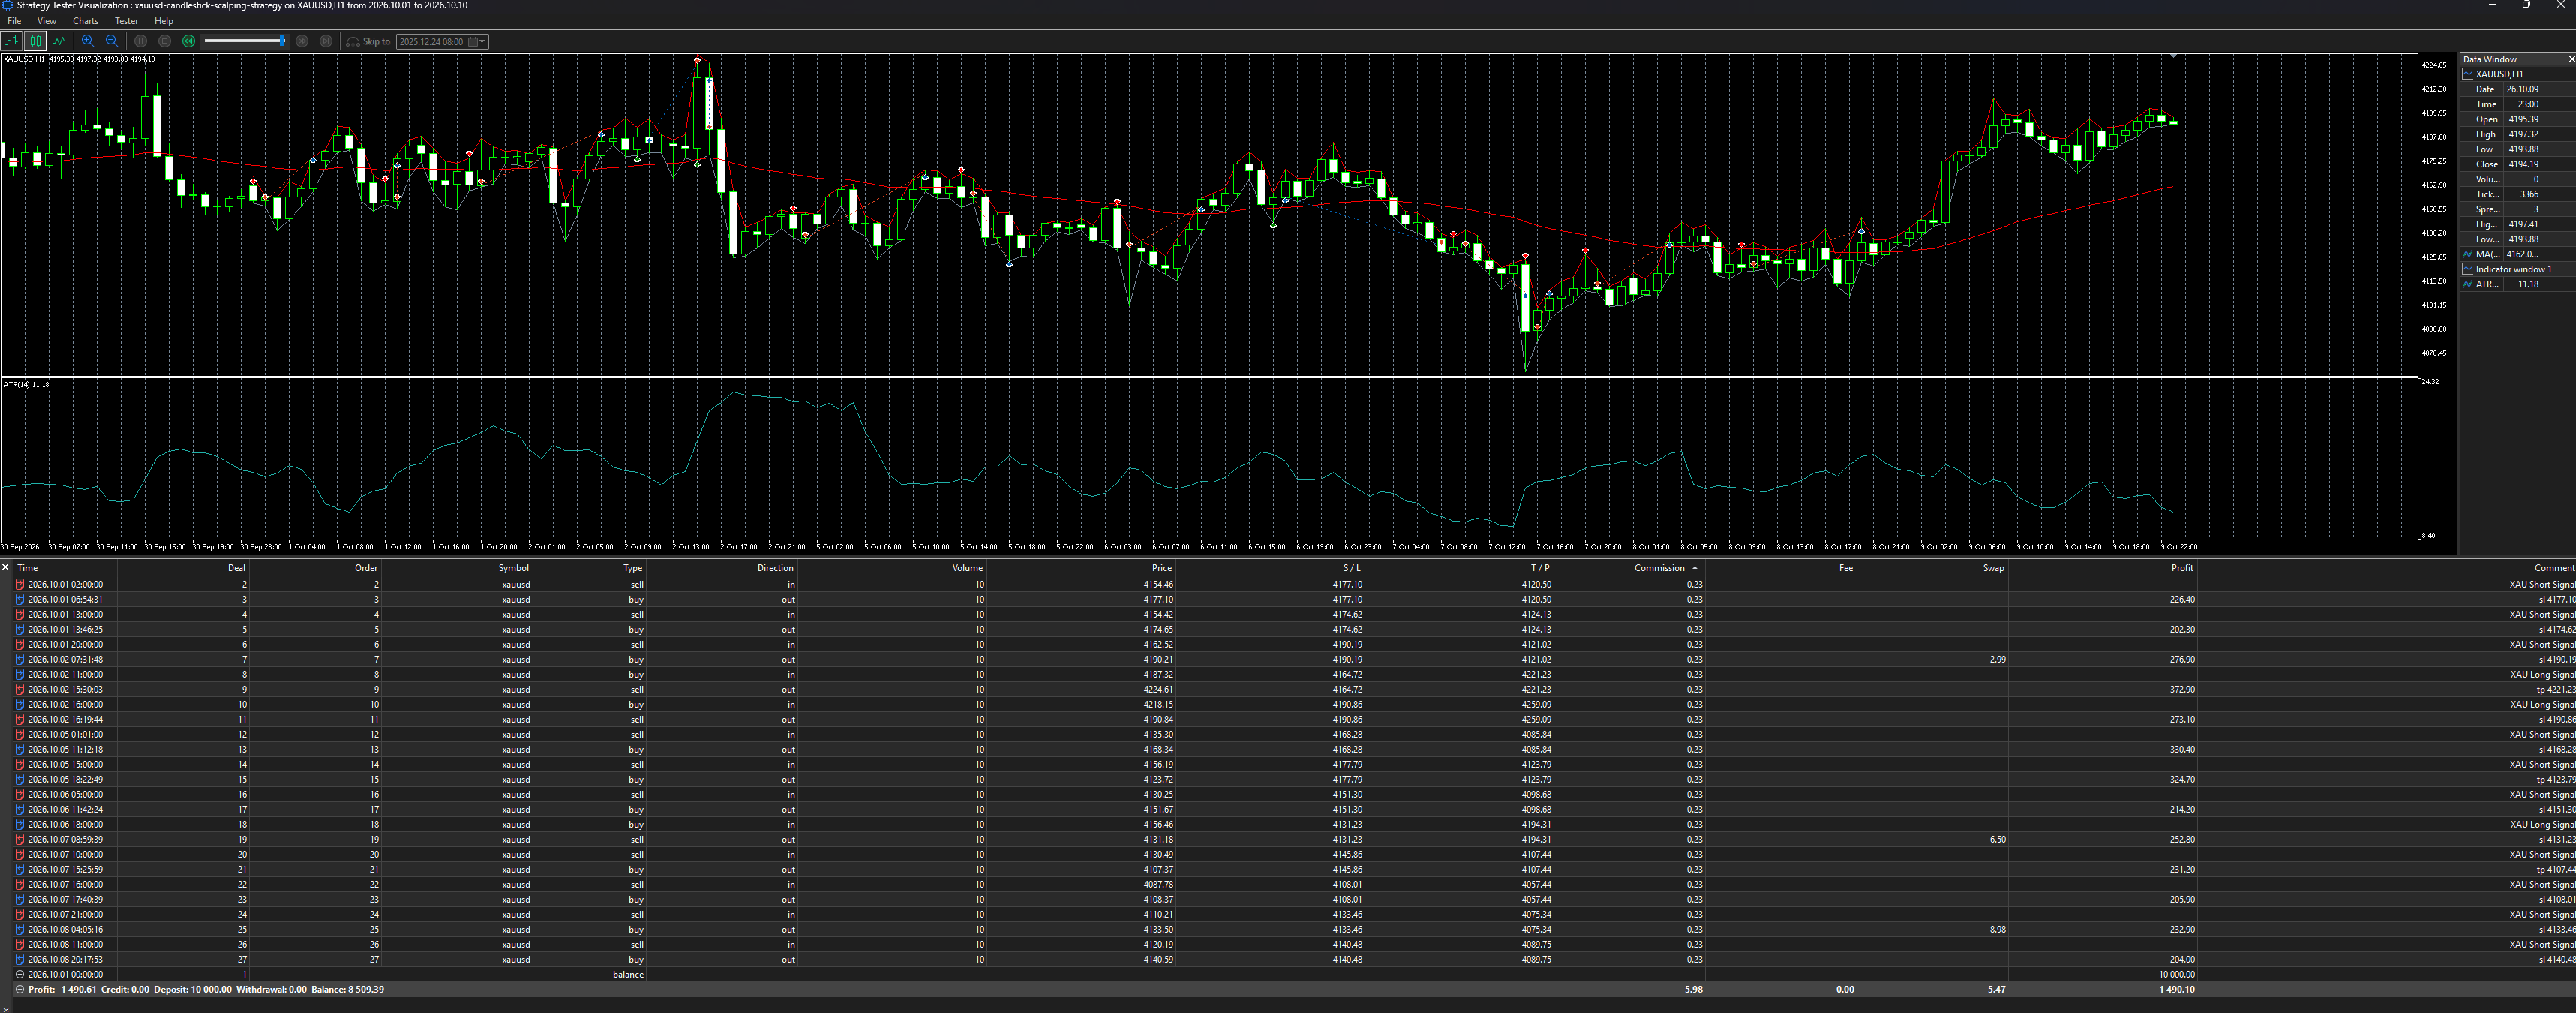Pause the strategy visualization
This screenshot has height=1013, width=2576.
[x=141, y=41]
